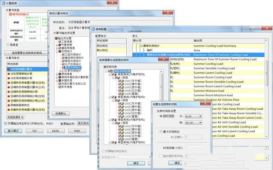Collapse the 负荷统计 tree node
Screen dimensions: 273x170
[x=57, y=52]
